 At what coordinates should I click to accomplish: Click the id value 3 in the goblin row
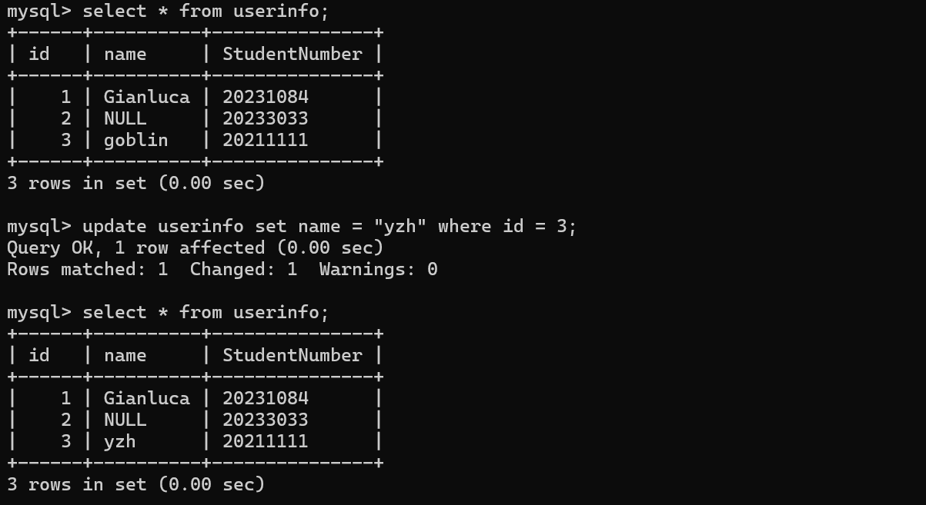click(65, 140)
